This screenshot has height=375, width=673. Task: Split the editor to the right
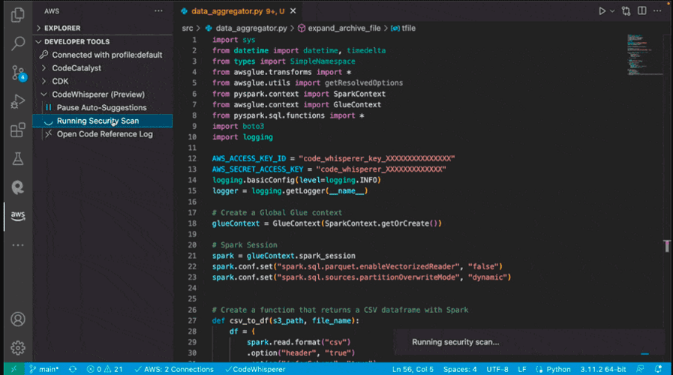642,10
